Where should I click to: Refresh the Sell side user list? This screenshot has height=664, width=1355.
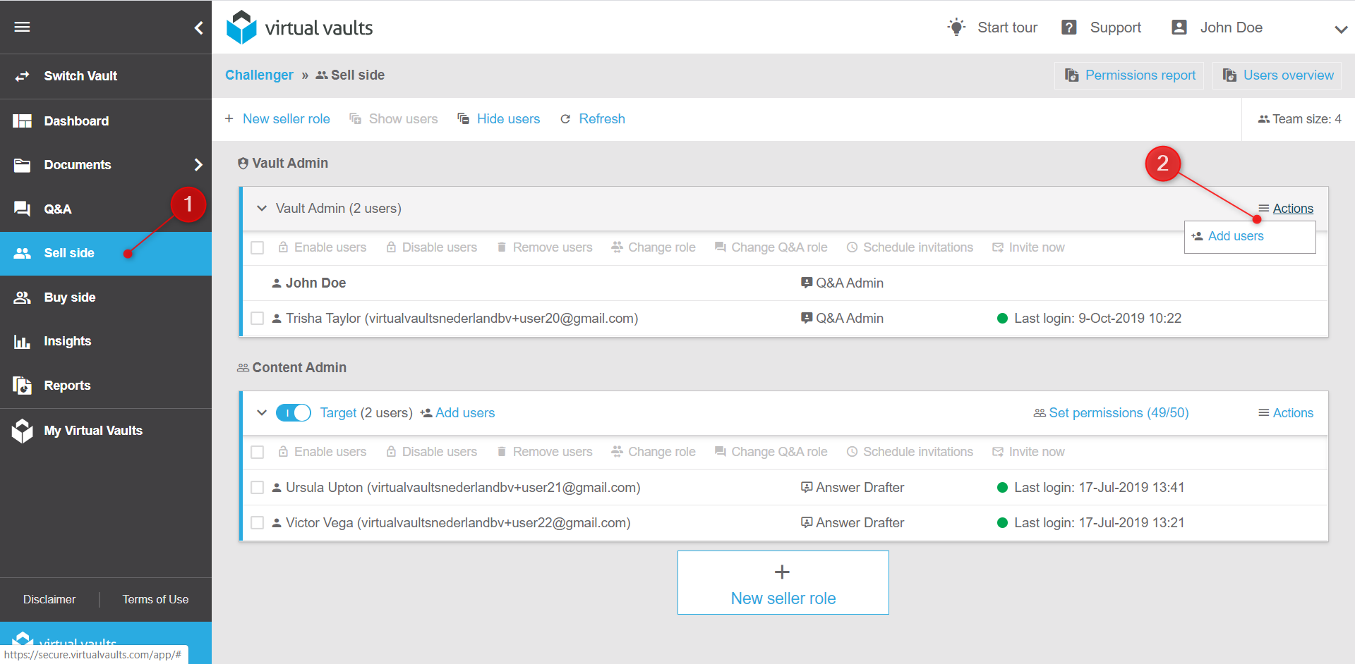pos(601,118)
